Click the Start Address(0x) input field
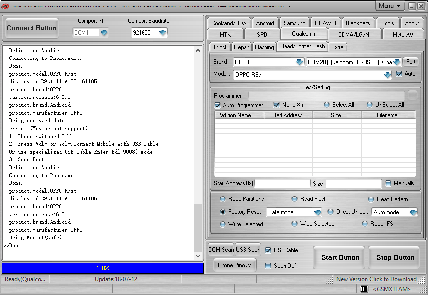The height and width of the screenshot is (295, 428). [x=283, y=184]
